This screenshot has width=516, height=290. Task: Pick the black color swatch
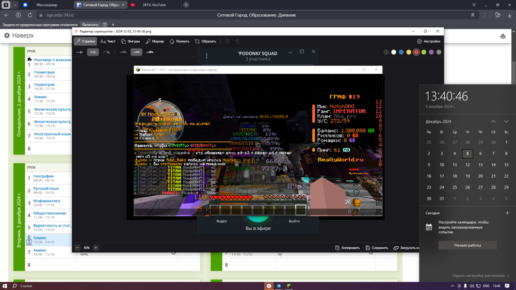point(386,52)
